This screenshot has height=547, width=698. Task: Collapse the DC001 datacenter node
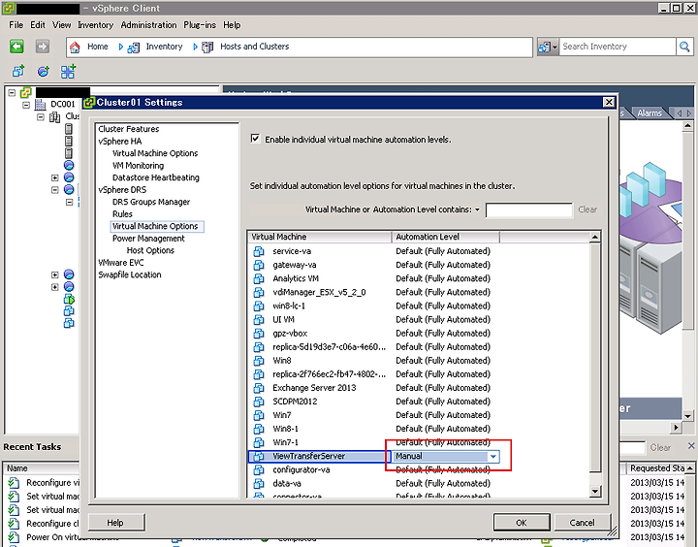[26, 105]
